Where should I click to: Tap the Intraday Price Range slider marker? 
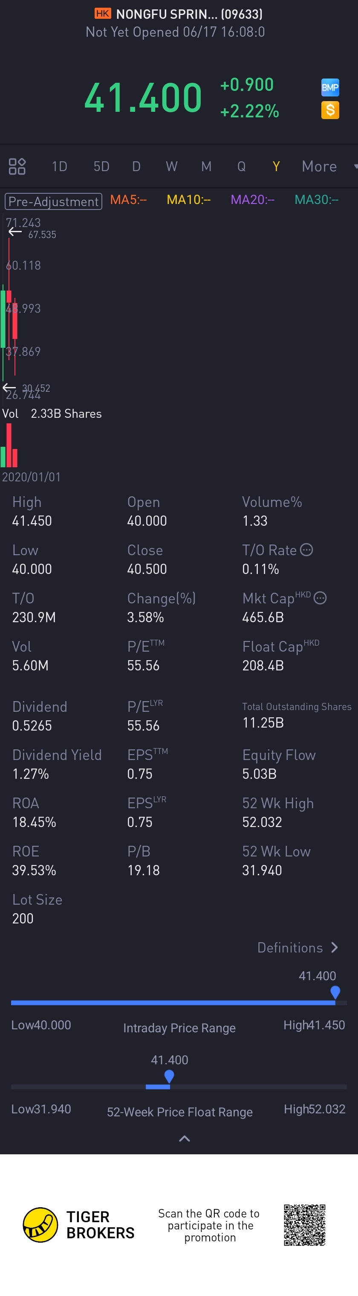coord(335,993)
